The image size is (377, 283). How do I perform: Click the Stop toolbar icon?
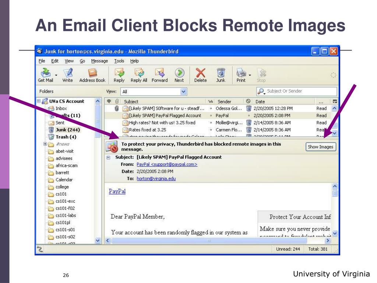point(261,75)
